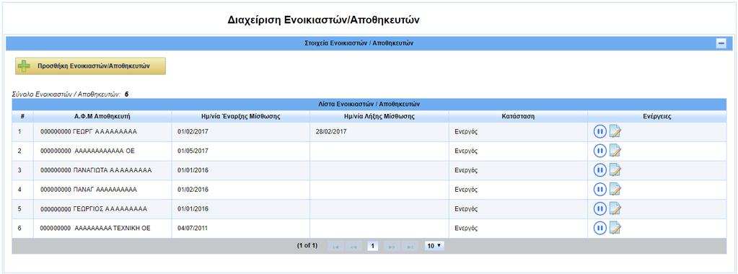Click start date 01/01/2016 in ΠΑΝΑΓΙΩΤΑ row
Image resolution: width=738 pixels, height=274 pixels.
point(193,170)
